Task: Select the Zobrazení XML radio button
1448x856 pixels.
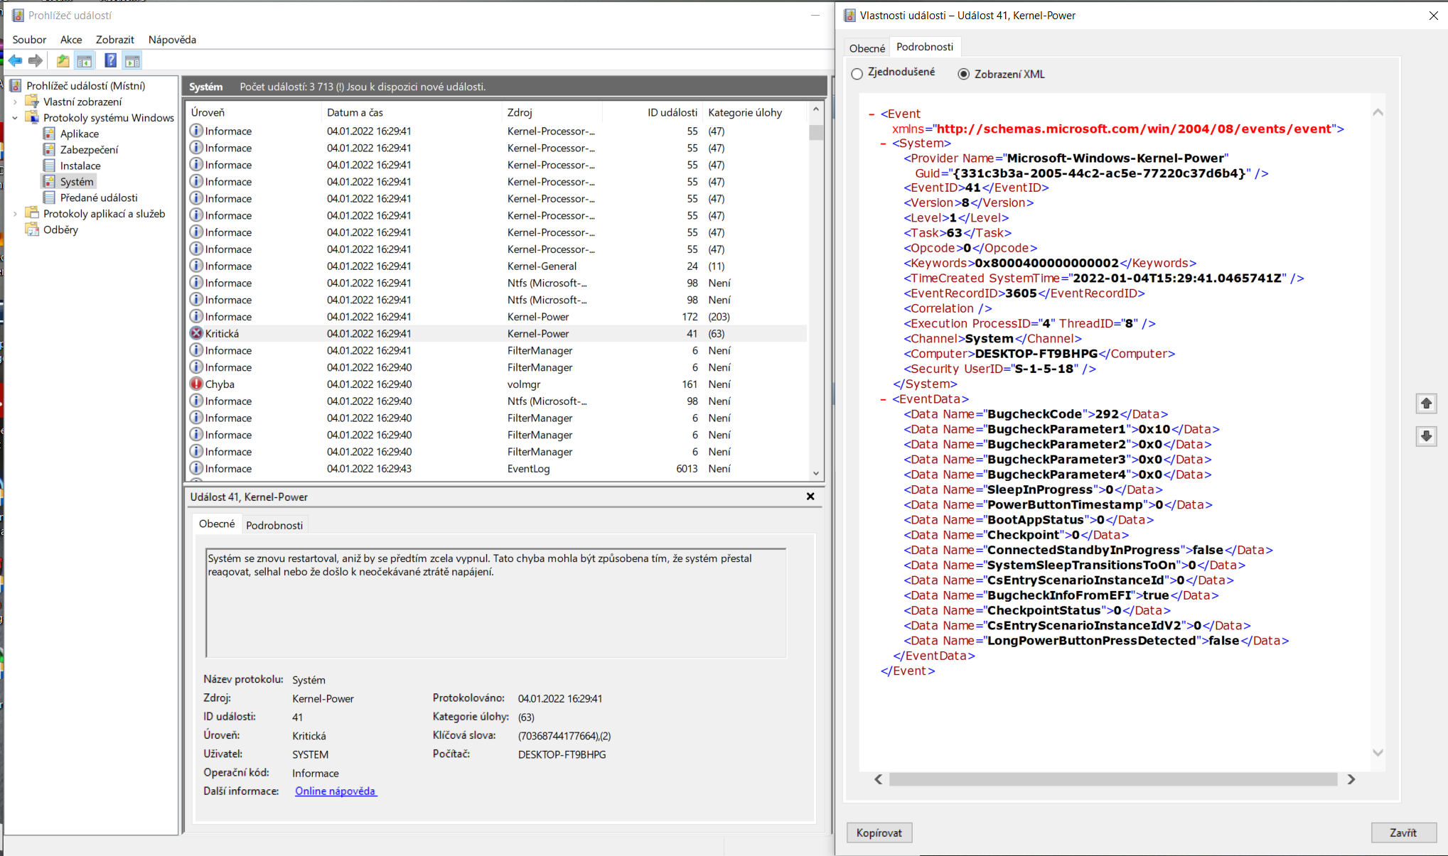Action: point(964,74)
